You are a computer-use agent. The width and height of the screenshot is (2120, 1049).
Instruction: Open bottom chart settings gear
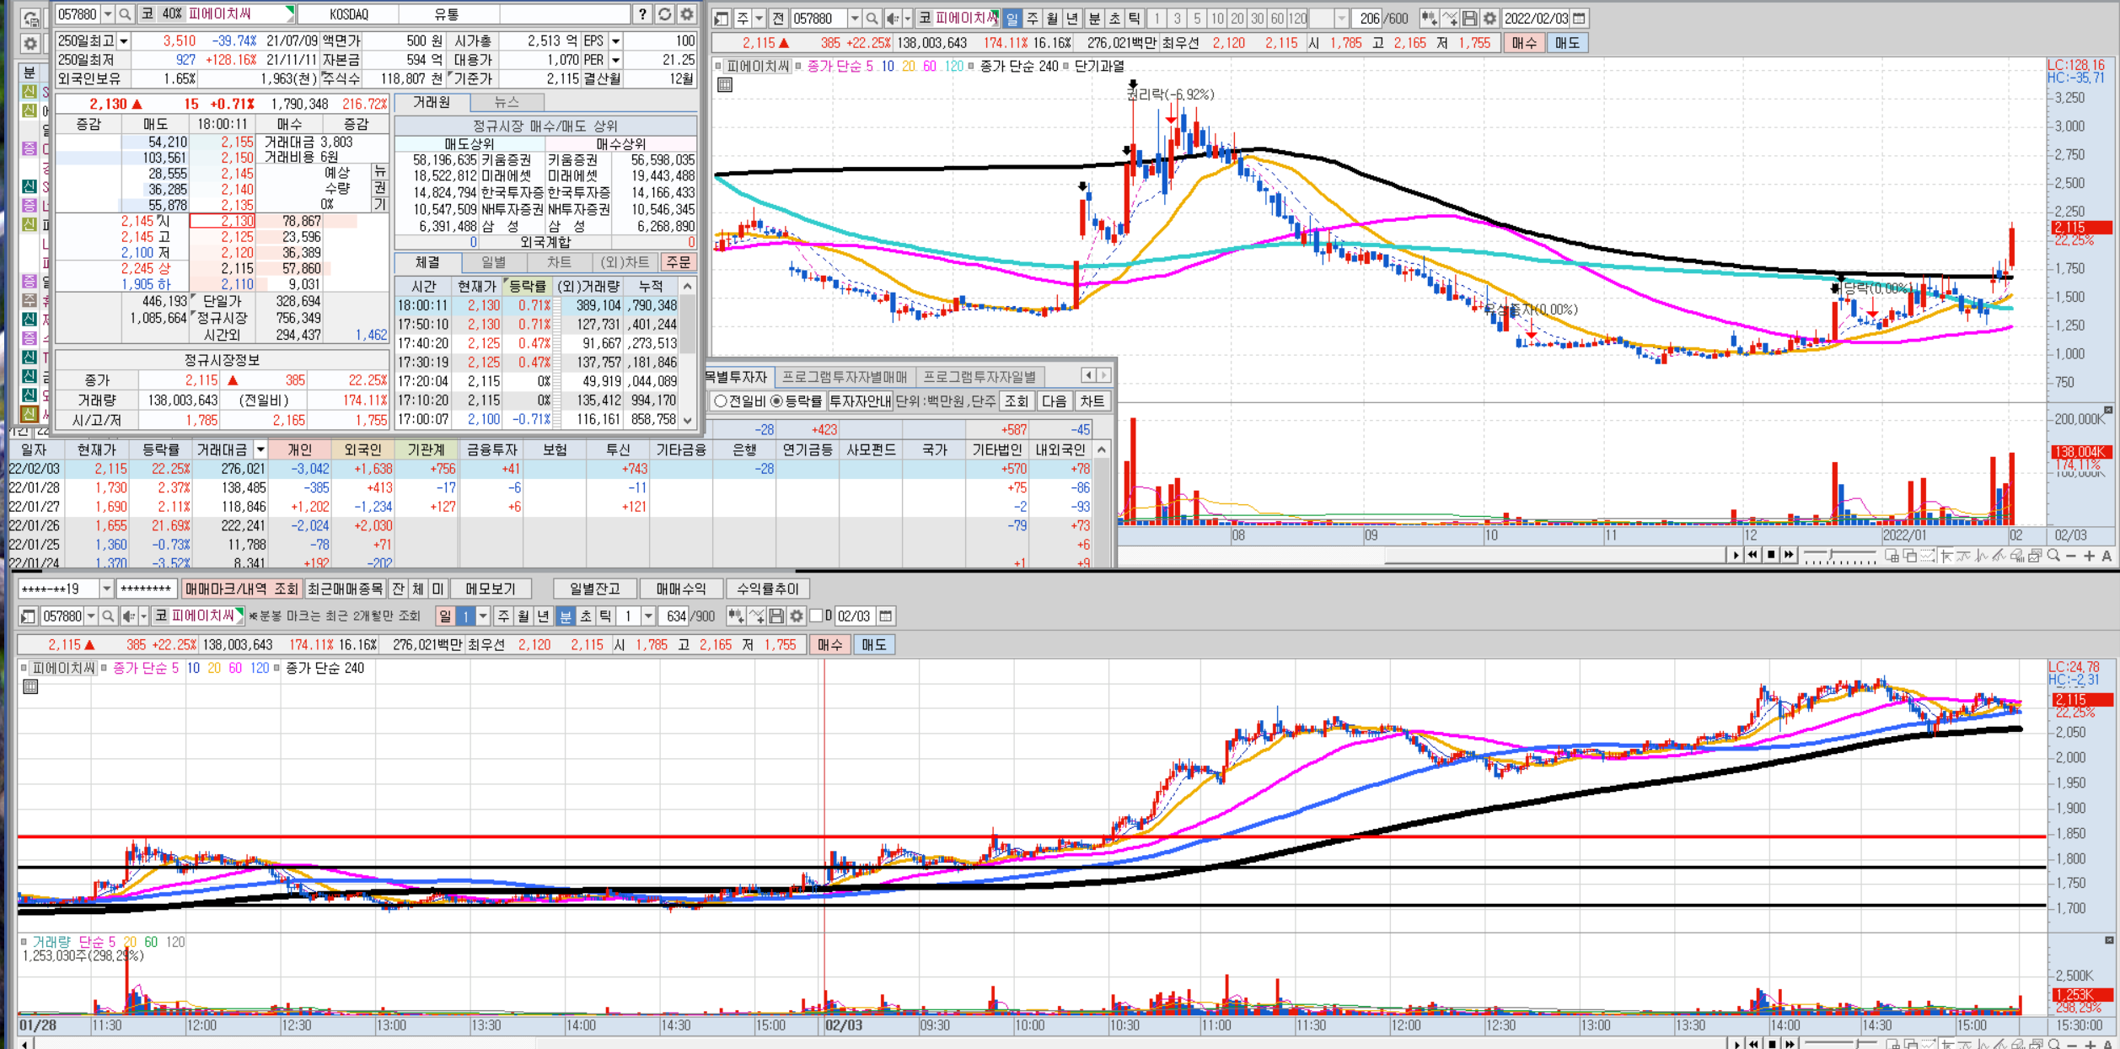tap(797, 616)
